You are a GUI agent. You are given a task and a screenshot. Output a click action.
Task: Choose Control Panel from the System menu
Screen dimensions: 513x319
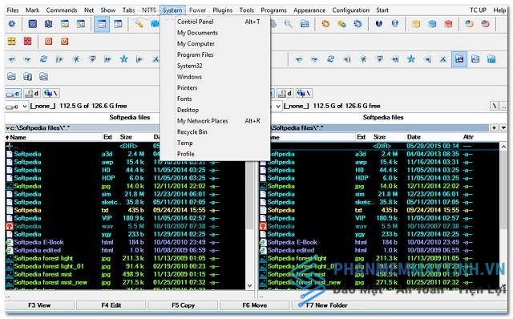pyautogui.click(x=196, y=22)
